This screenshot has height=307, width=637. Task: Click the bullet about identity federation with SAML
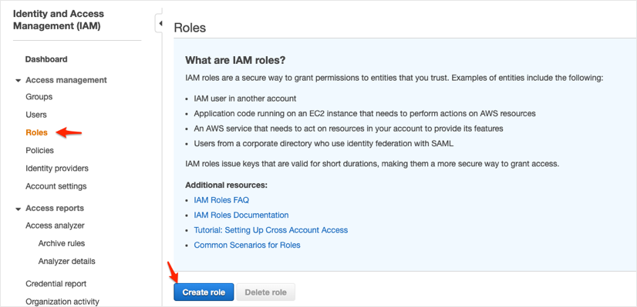click(324, 144)
